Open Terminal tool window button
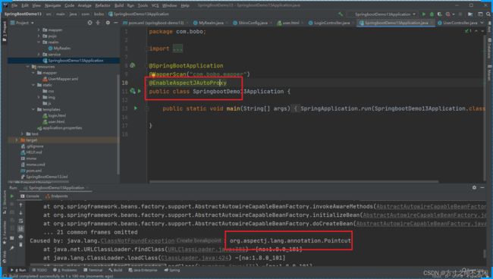The height and width of the screenshot is (279, 493). pos(93,270)
